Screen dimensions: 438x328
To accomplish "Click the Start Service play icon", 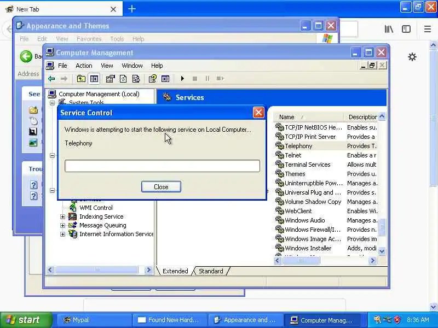I will [x=182, y=79].
